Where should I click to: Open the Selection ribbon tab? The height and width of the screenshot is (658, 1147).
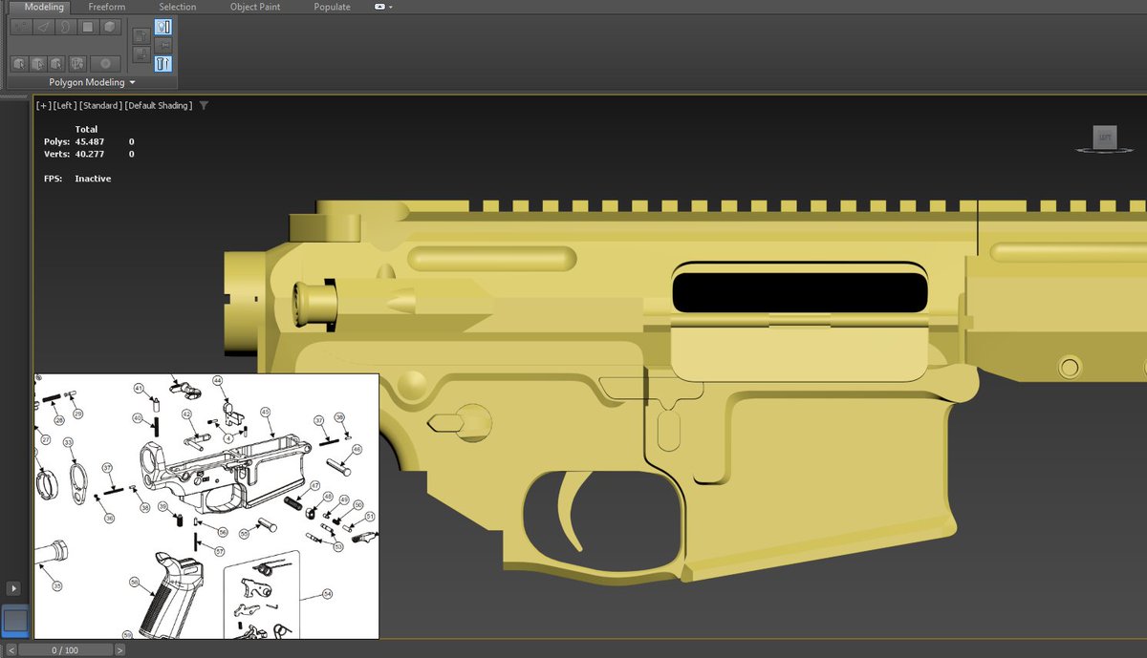click(x=178, y=7)
